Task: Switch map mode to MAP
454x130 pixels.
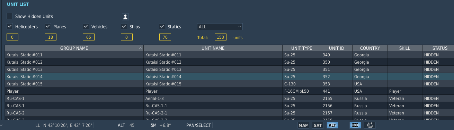Action: [303, 126]
